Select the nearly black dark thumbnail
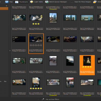Screen dimensions: 101x101 (x=19, y=39)
